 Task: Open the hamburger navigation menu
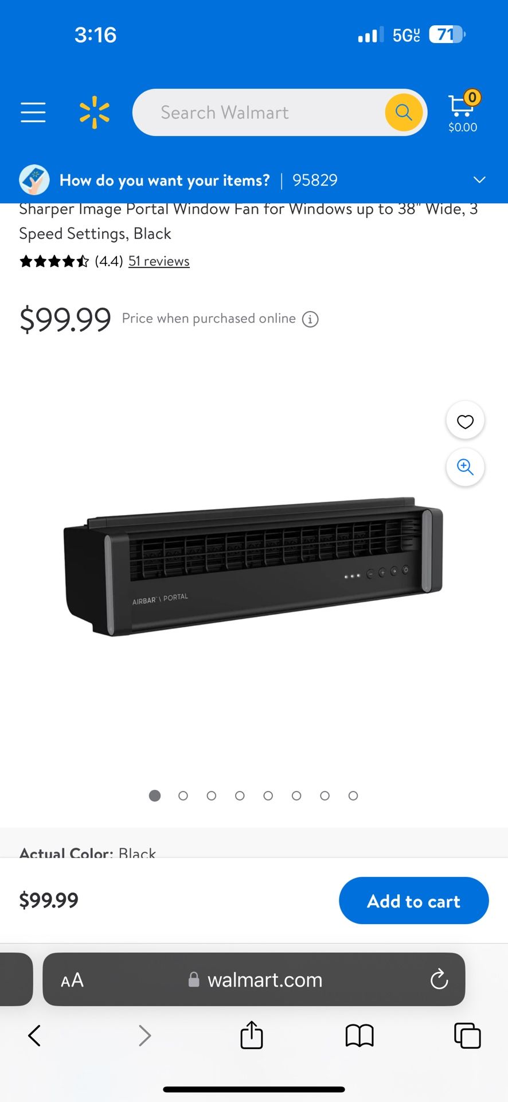click(x=33, y=112)
